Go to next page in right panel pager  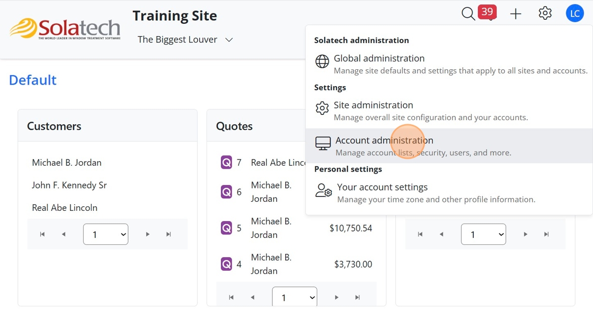525,234
